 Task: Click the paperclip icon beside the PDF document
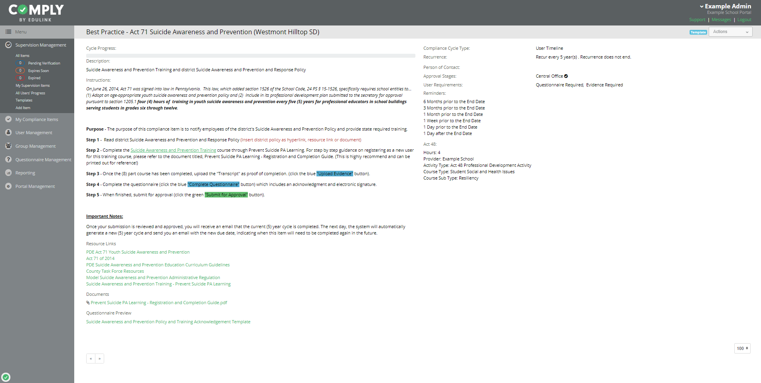[x=88, y=303]
